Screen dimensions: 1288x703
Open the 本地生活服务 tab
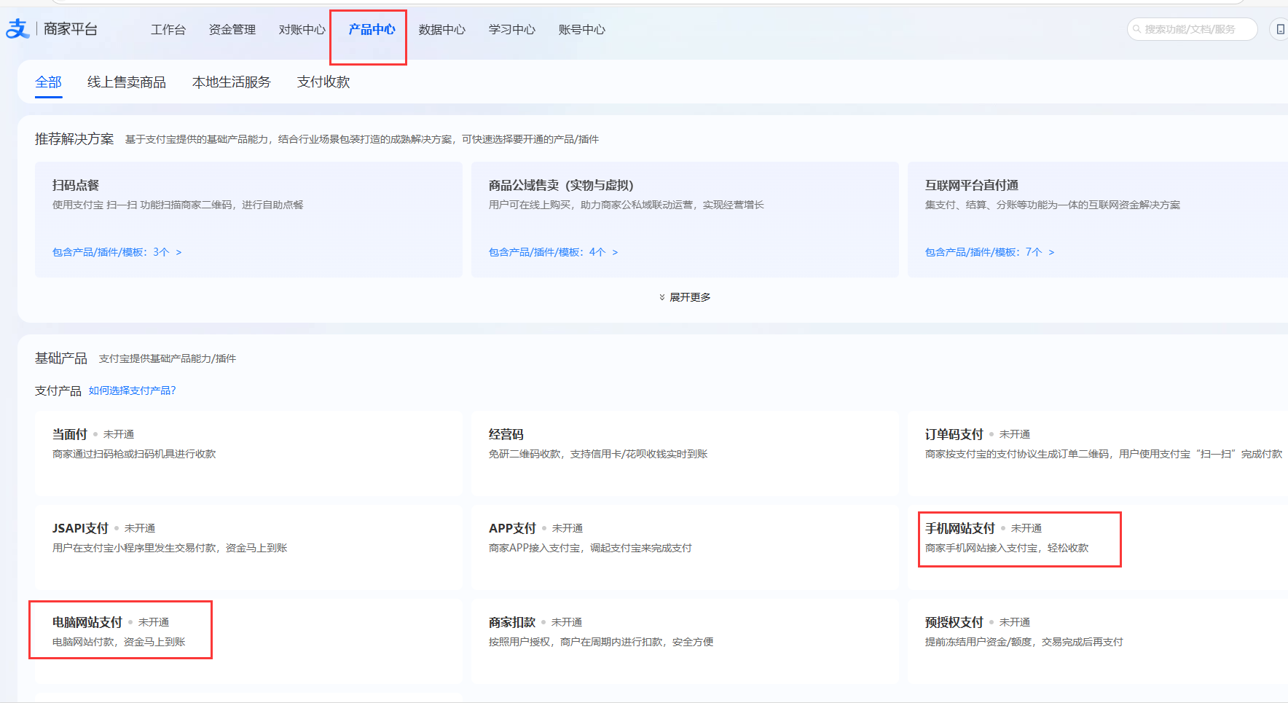pyautogui.click(x=232, y=82)
